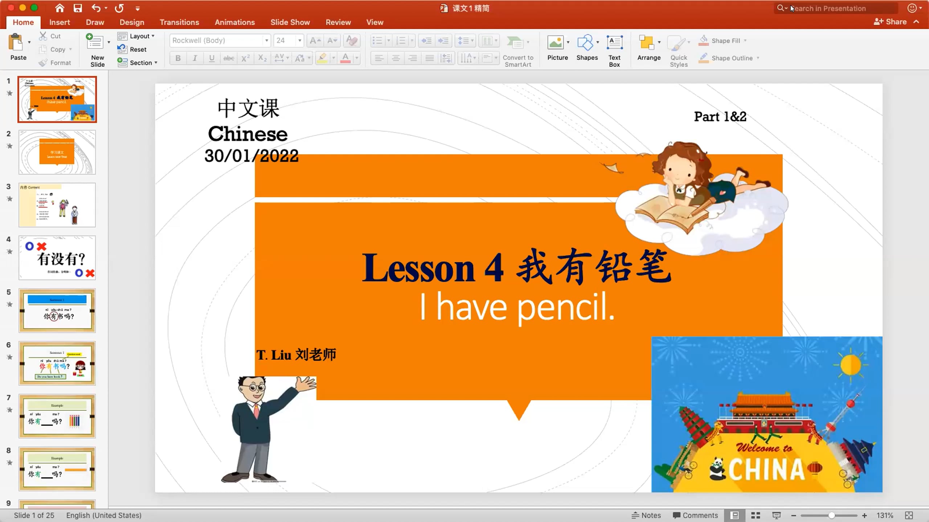Viewport: 929px width, 522px height.
Task: Open the Rockwell (Body) font dropdown
Action: click(x=267, y=41)
